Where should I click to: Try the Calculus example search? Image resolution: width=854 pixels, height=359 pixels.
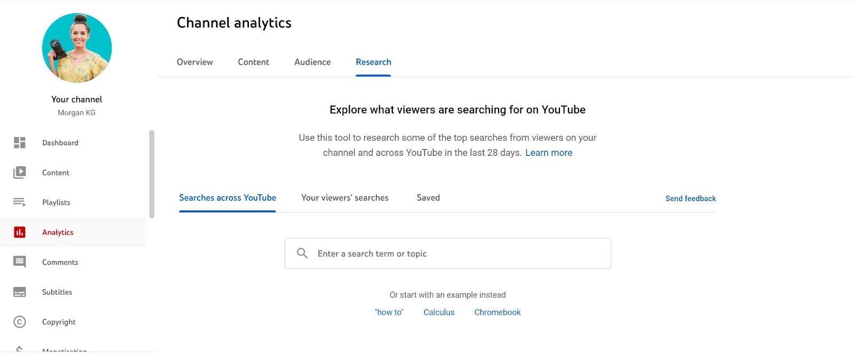pyautogui.click(x=439, y=312)
